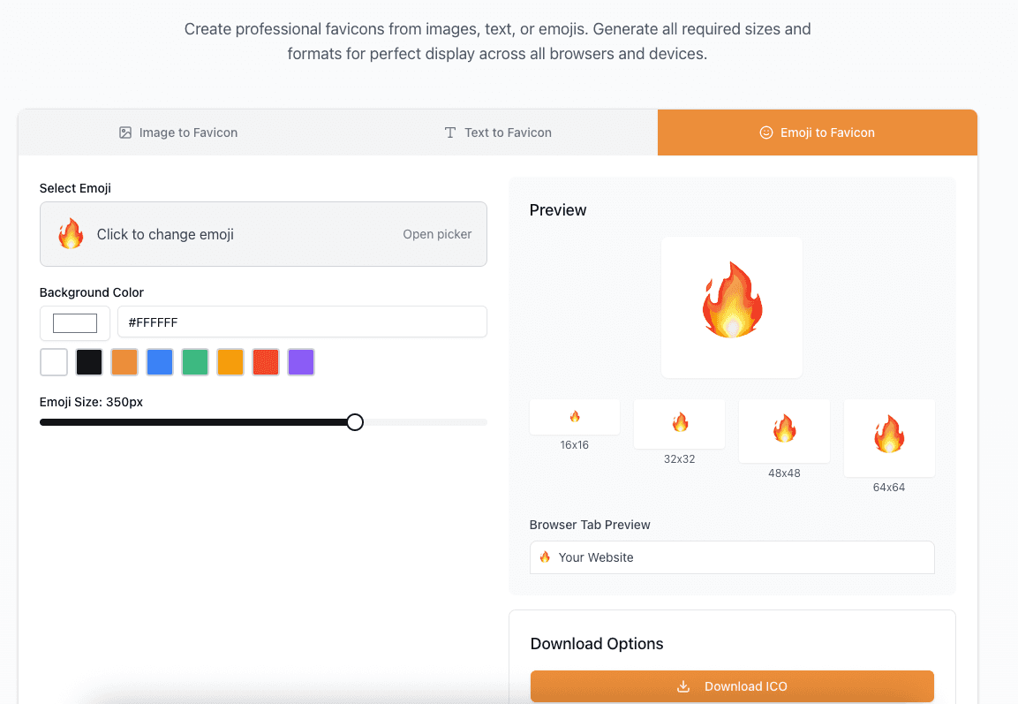
Task: Click the Browser Tab Preview label
Action: pos(590,525)
